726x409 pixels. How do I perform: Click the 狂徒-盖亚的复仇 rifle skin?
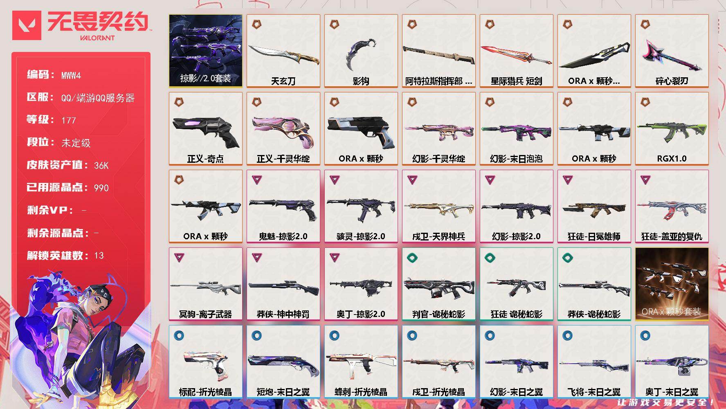tap(672, 207)
